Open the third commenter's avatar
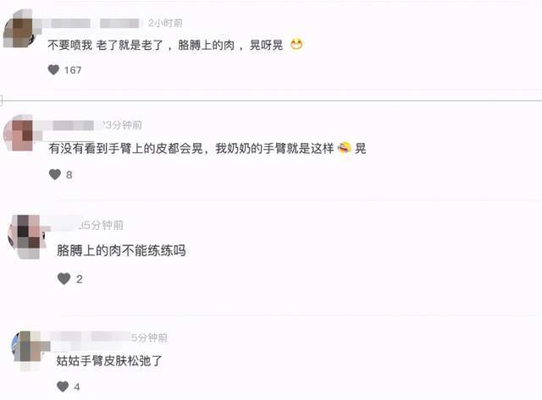Viewport: 542px width, 400px height. [x=27, y=237]
